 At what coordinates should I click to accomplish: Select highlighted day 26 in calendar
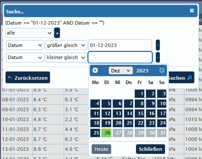tap(106, 133)
